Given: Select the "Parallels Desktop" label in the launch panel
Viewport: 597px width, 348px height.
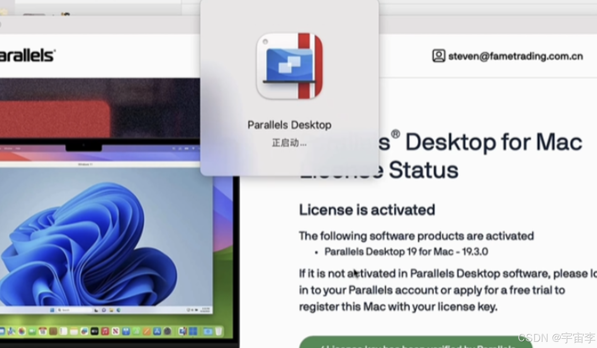Looking at the screenshot, I should tap(289, 125).
